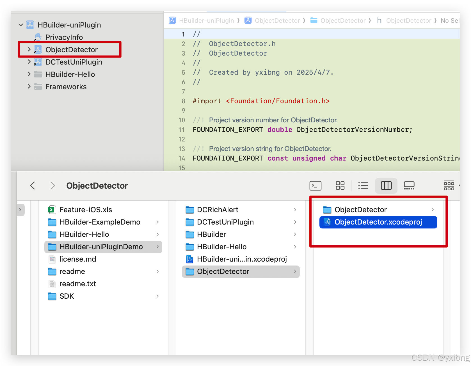Open DCTestUniPlugin folder in Finder
Screen dimensions: 471x366
(225, 222)
